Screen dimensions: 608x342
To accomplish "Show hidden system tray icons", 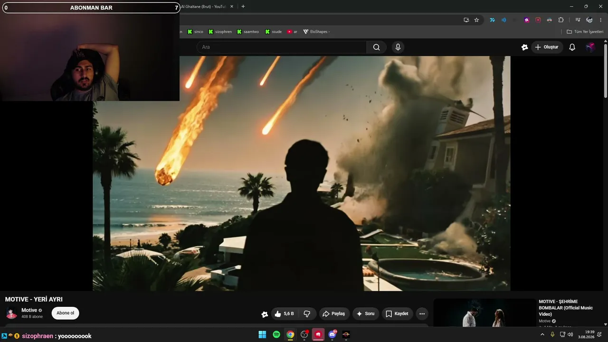I will coord(542,335).
